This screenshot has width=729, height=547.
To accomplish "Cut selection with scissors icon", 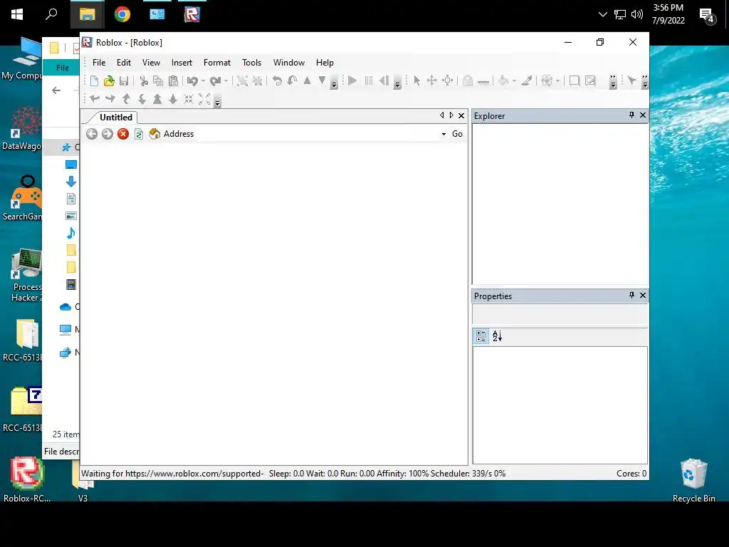I will [x=144, y=81].
